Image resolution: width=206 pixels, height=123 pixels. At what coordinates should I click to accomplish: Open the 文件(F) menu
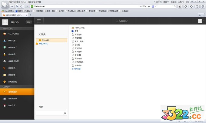pos(159,2)
